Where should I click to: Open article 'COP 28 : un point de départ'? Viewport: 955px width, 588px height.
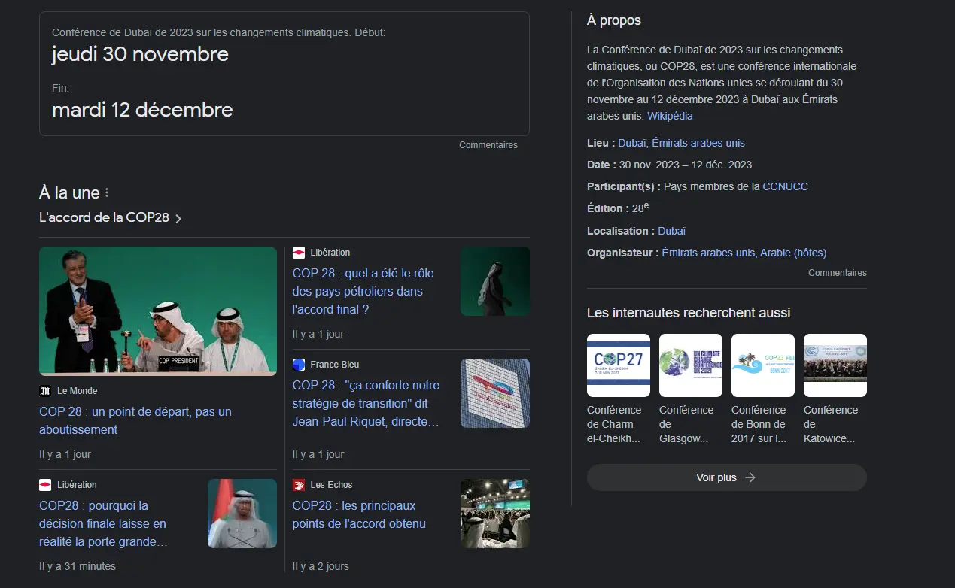[135, 421]
